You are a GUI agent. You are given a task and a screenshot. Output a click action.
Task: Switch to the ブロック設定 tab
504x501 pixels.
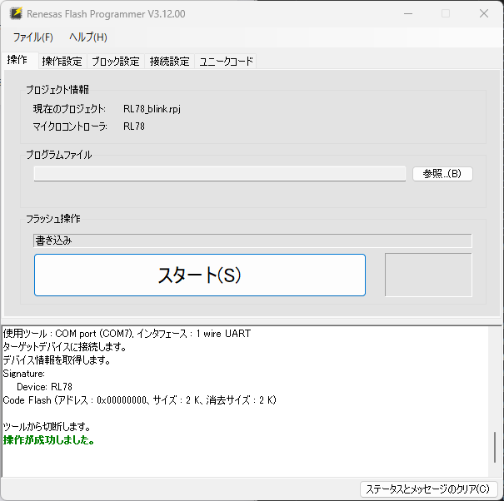(116, 61)
